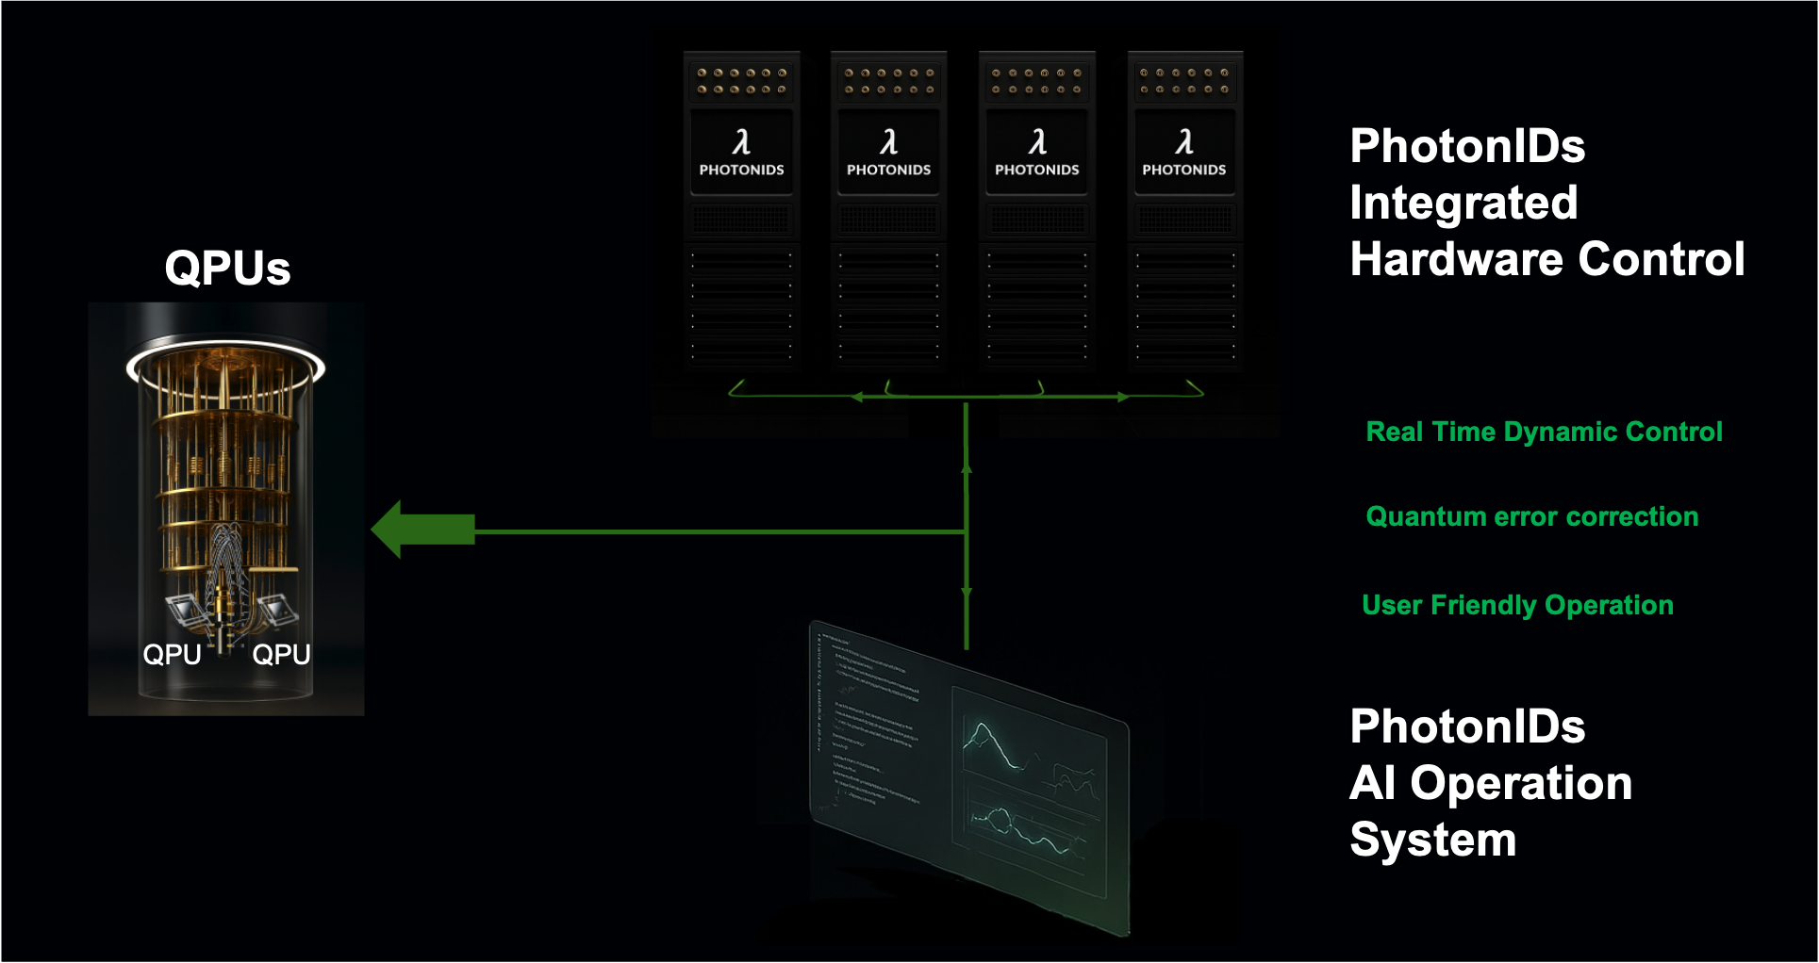Click the "PhotonIDs Integrated Hardware Control" heading
1819x963 pixels.
tap(1546, 203)
